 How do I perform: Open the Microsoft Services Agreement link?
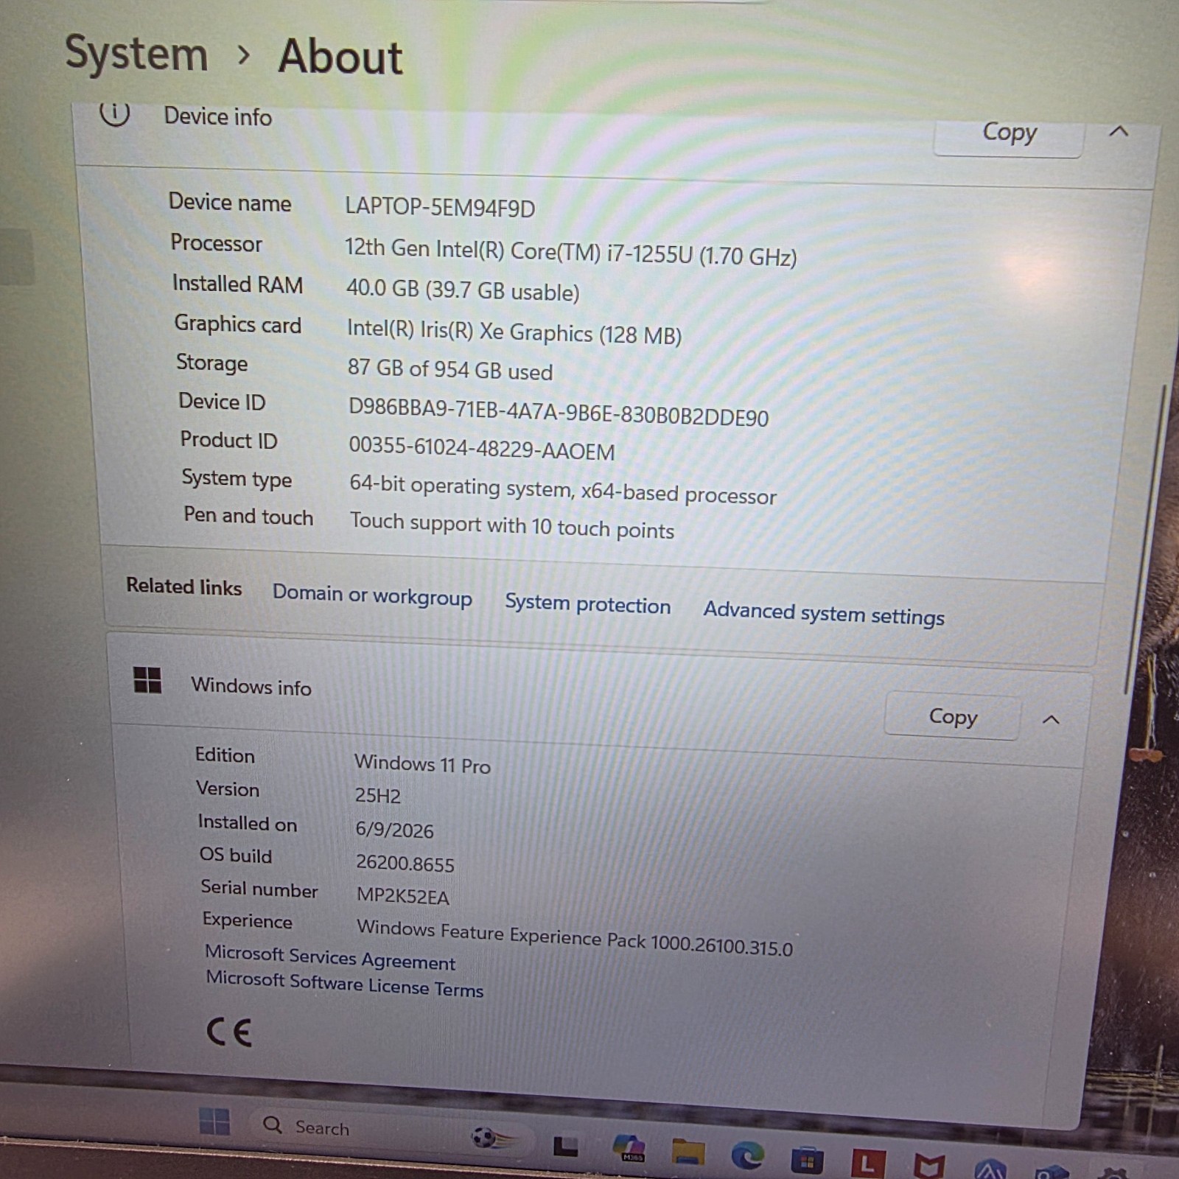pyautogui.click(x=330, y=958)
